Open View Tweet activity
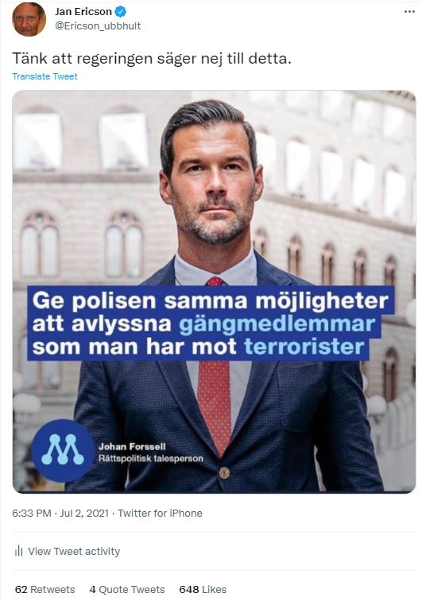The image size is (422, 601). coord(68,551)
